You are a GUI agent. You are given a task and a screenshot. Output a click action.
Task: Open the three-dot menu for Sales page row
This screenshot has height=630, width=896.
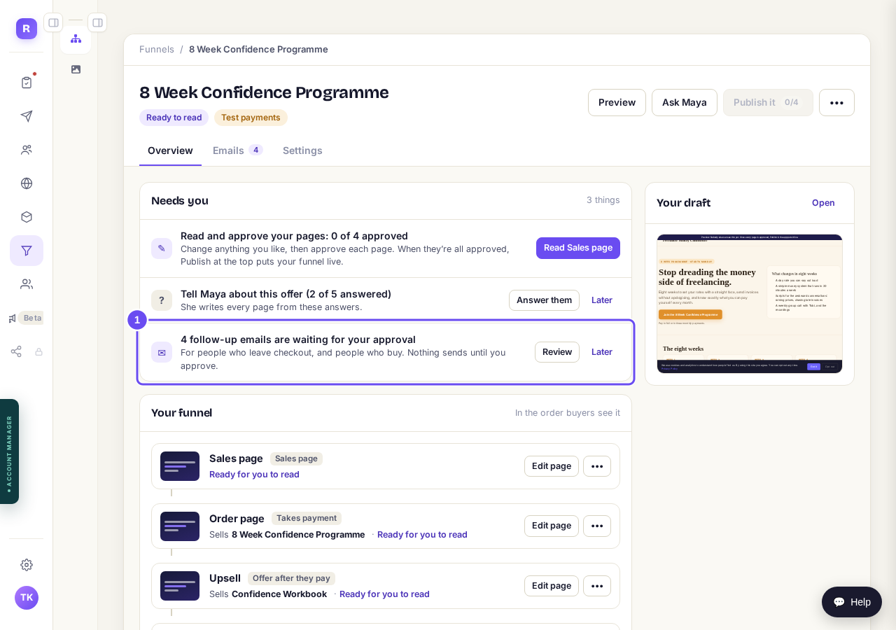597,466
